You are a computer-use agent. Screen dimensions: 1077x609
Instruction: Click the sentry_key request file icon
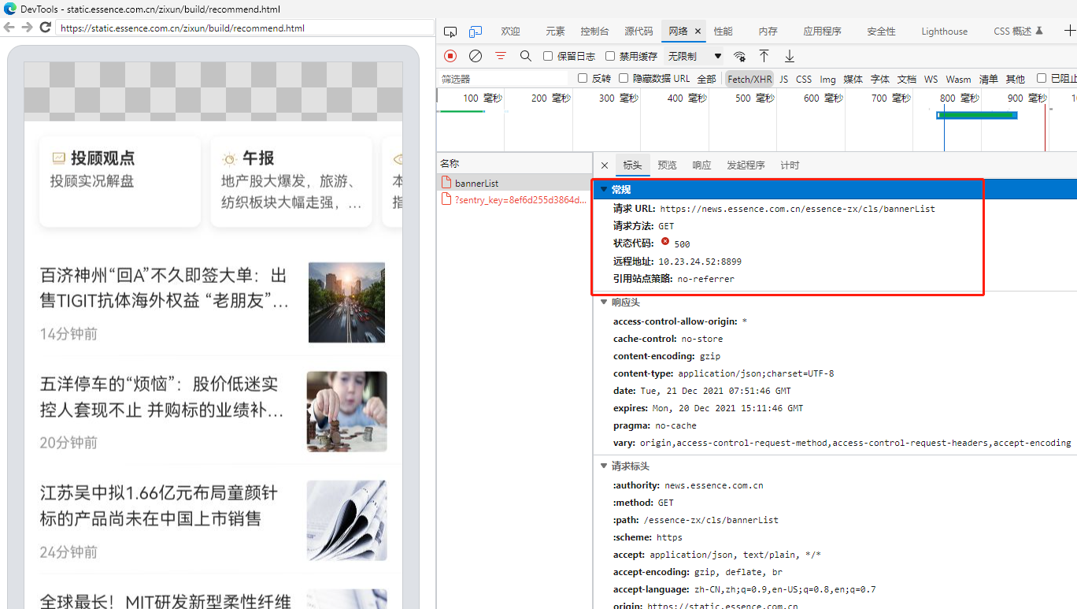click(446, 200)
